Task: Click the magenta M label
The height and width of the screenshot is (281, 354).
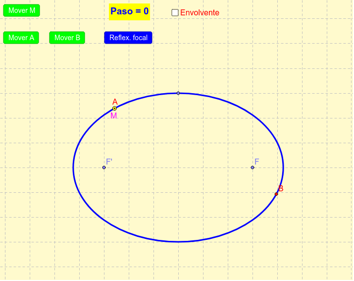Action: tap(113, 116)
